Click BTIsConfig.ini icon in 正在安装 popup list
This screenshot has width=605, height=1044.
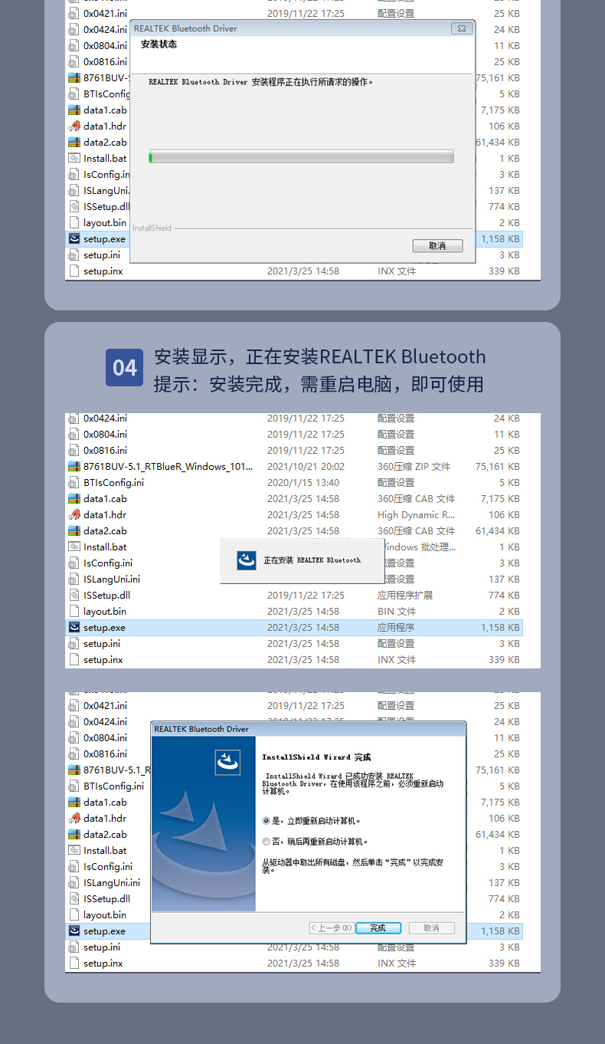[74, 482]
